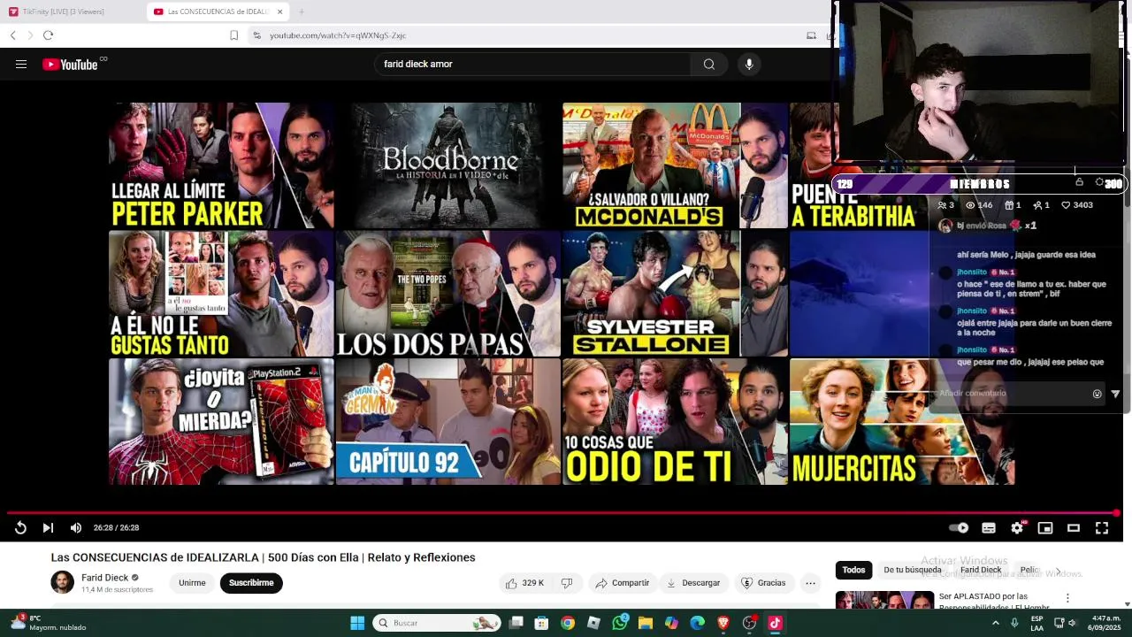This screenshot has width=1132, height=637.
Task: Bookmark this page
Action: point(233,35)
